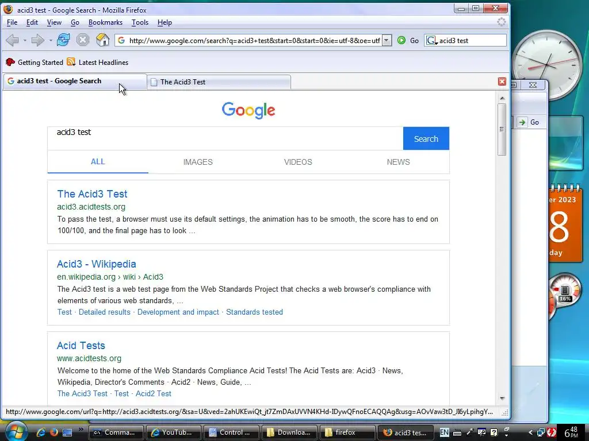Screen dimensions: 589x441
Task: Click EN language bar indicator
Action: pos(444,432)
